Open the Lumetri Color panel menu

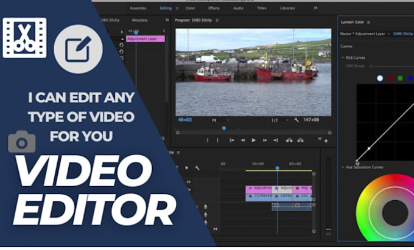pyautogui.click(x=368, y=22)
